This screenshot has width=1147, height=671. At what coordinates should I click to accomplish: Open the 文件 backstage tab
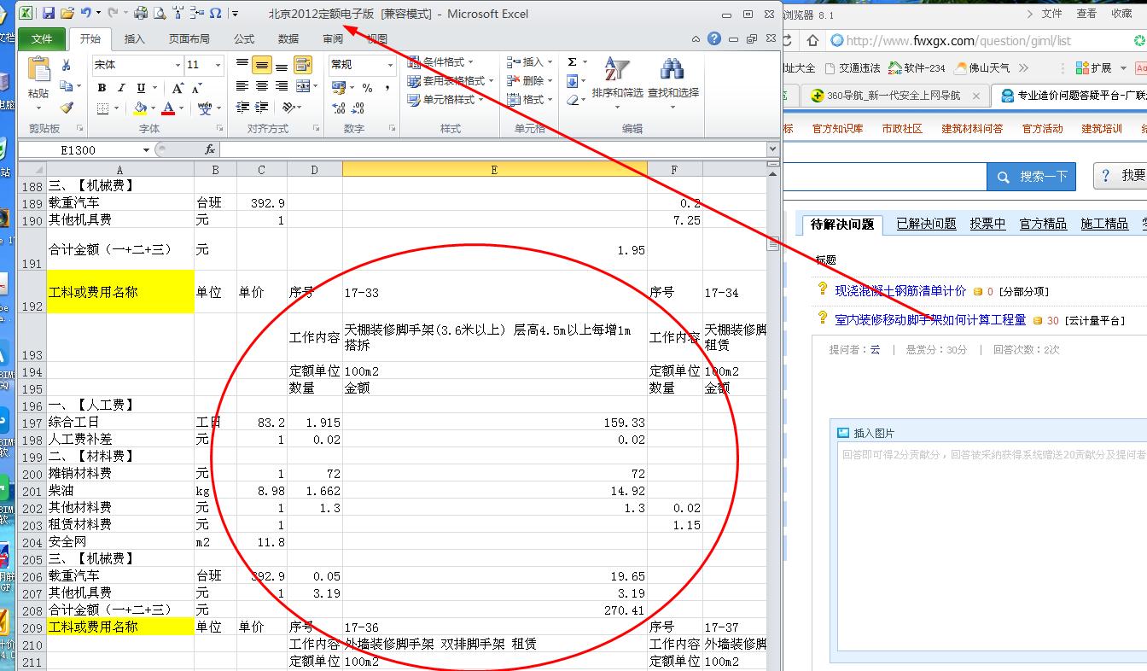point(41,38)
